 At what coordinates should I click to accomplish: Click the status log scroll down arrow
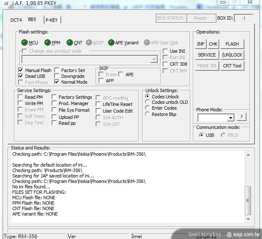point(248,219)
